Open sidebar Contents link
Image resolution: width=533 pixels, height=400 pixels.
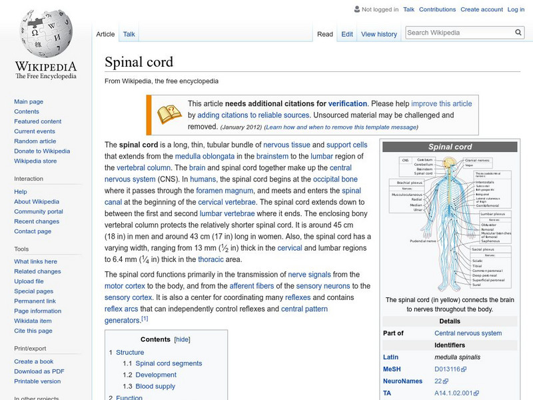coord(27,111)
